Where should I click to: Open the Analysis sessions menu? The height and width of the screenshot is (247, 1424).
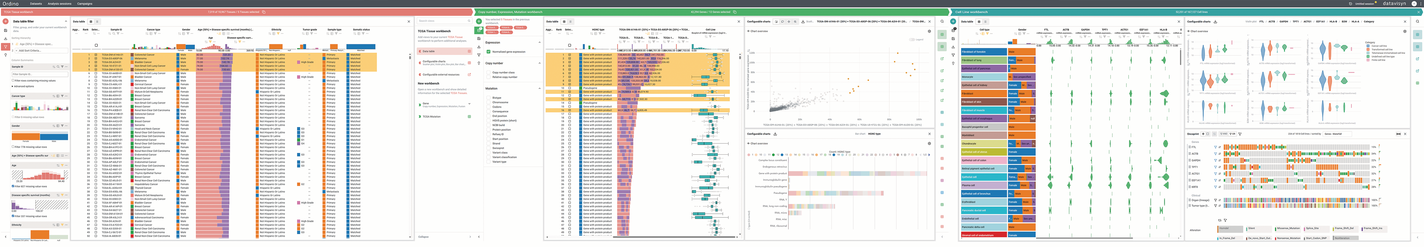60,4
